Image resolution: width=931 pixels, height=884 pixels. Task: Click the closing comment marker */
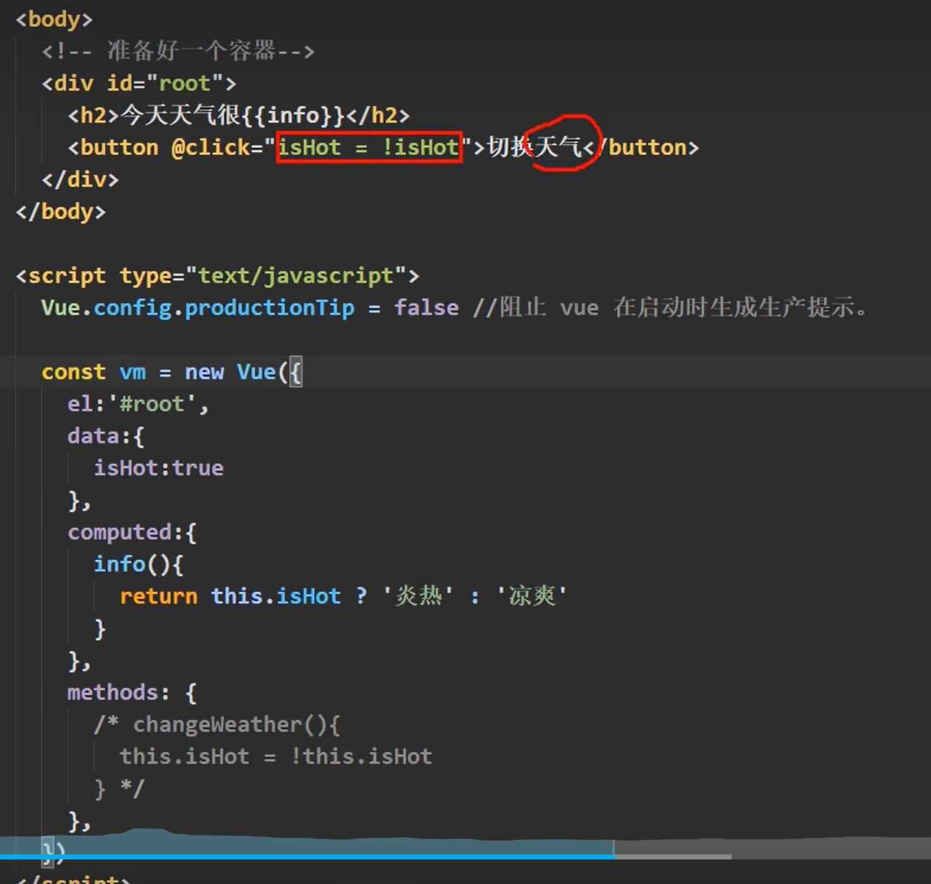(x=132, y=788)
